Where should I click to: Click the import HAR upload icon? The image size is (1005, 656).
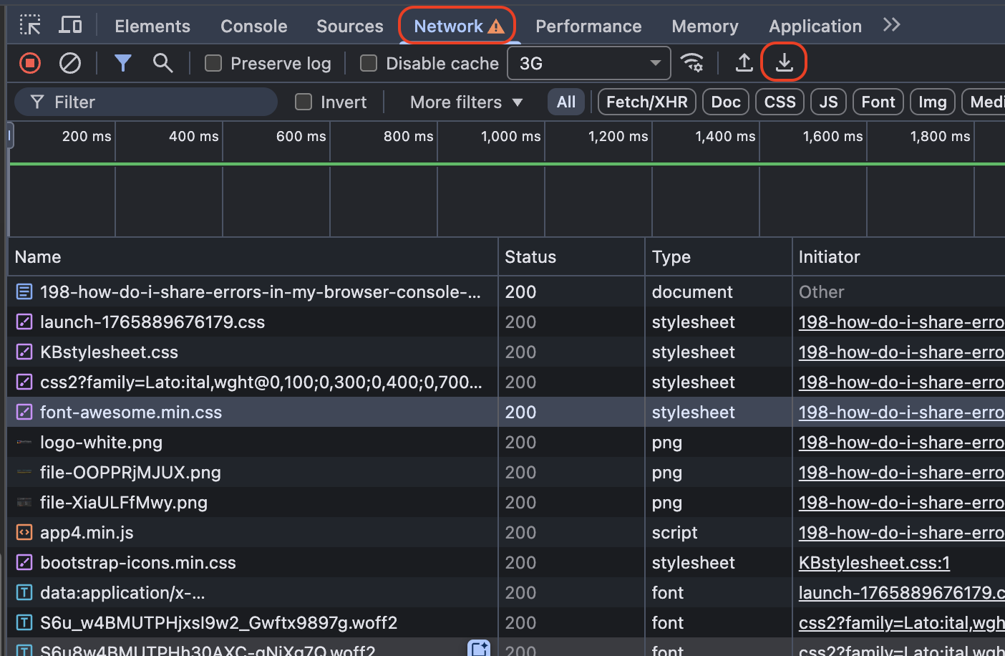(x=744, y=64)
